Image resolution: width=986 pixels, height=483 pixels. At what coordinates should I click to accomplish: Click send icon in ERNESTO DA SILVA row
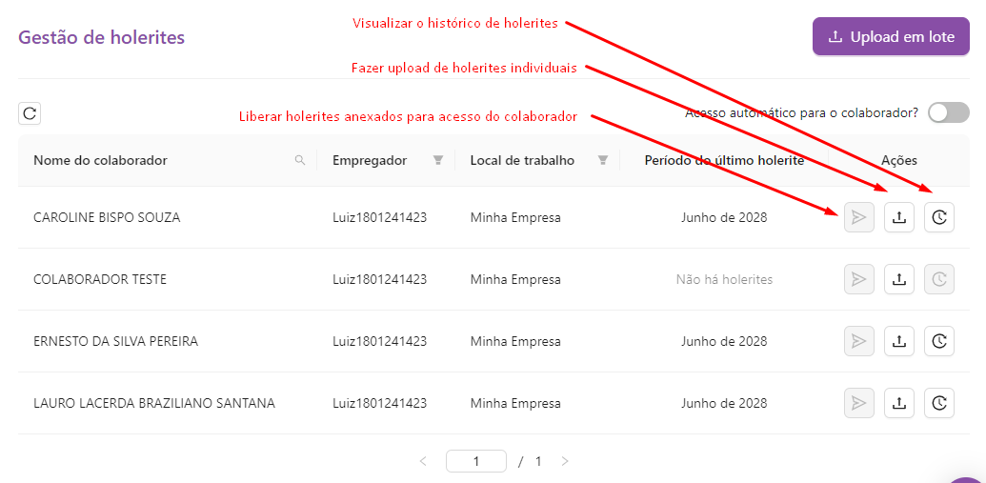click(858, 341)
